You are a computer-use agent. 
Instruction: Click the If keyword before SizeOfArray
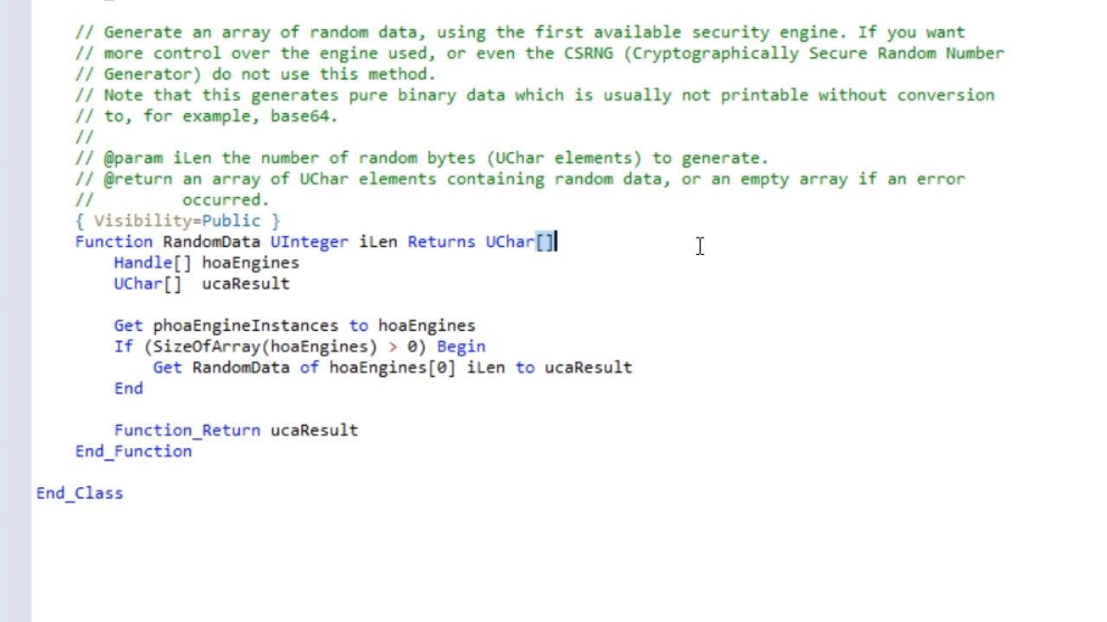pos(123,346)
